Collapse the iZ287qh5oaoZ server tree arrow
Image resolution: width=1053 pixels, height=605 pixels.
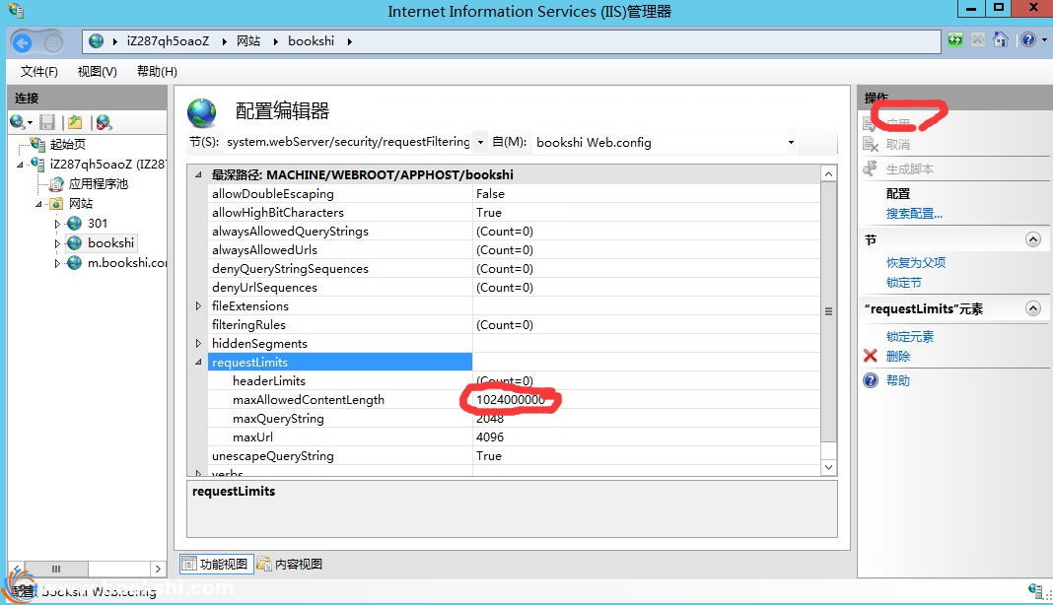click(x=20, y=165)
